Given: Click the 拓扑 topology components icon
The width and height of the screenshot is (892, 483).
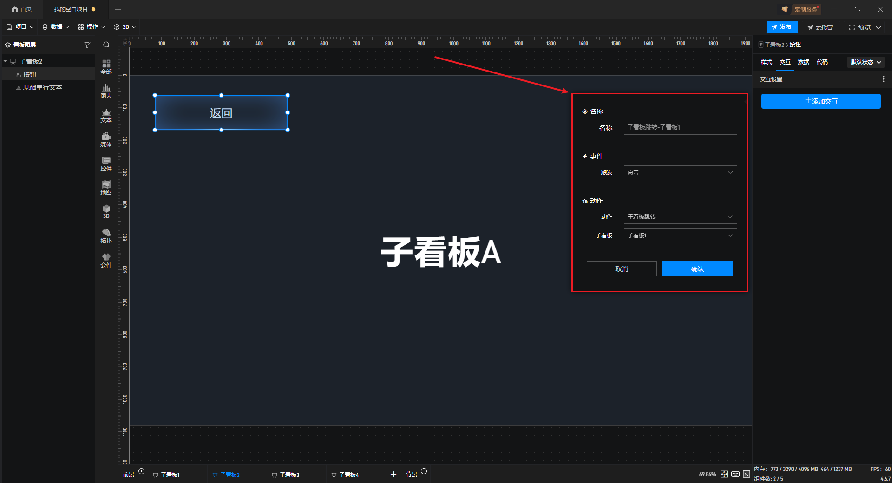Looking at the screenshot, I should coord(106,235).
